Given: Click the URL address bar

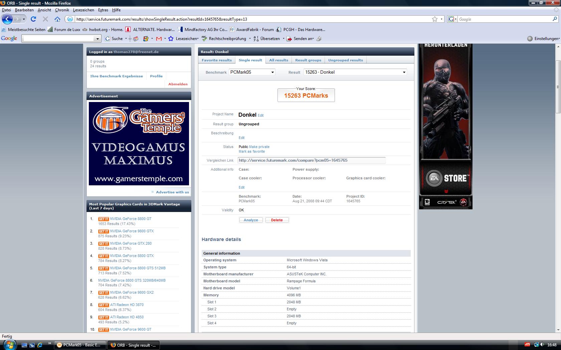Looking at the screenshot, I should coord(252,19).
